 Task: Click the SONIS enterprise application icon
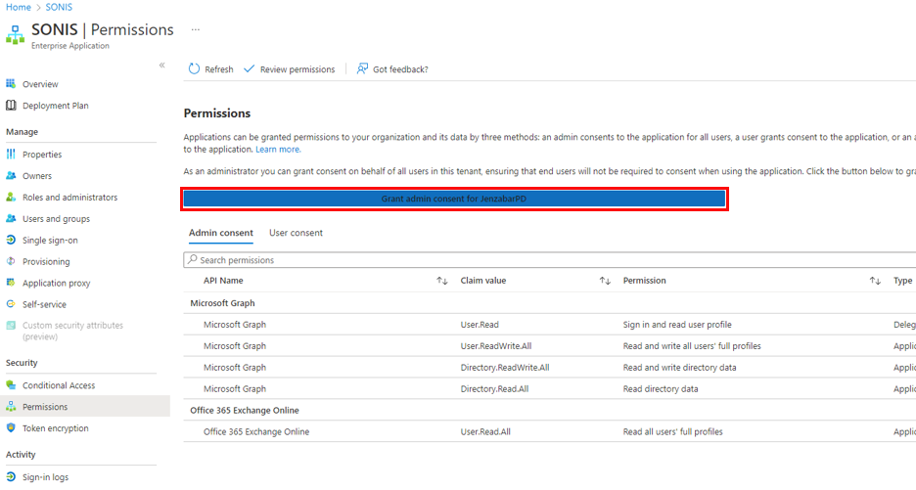pyautogui.click(x=16, y=35)
